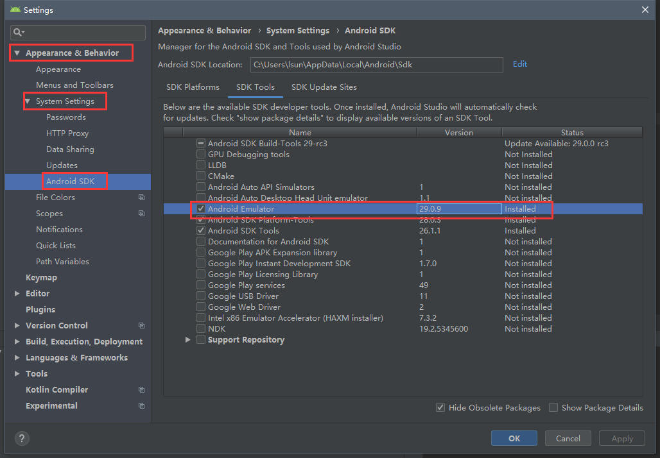Check the CMake package

[201, 176]
